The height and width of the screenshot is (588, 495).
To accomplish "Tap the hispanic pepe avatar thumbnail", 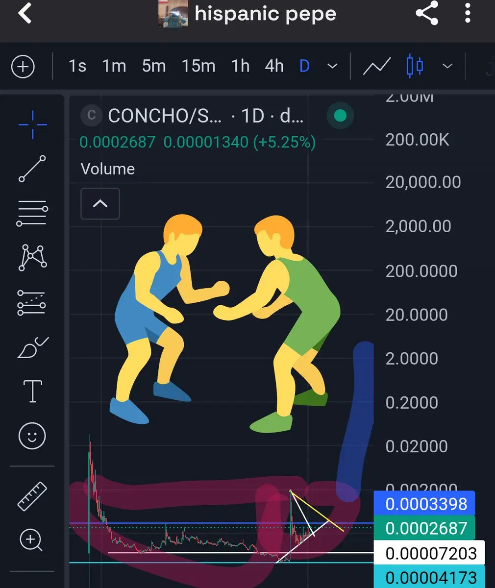I will (173, 14).
